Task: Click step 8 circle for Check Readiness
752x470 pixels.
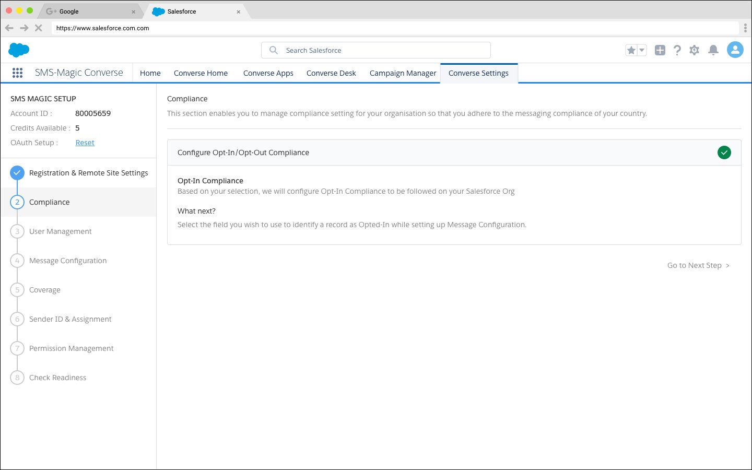Action: 17,378
